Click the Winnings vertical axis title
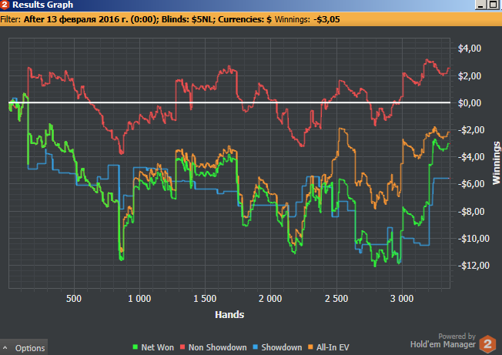This screenshot has width=502, height=355. [x=497, y=163]
